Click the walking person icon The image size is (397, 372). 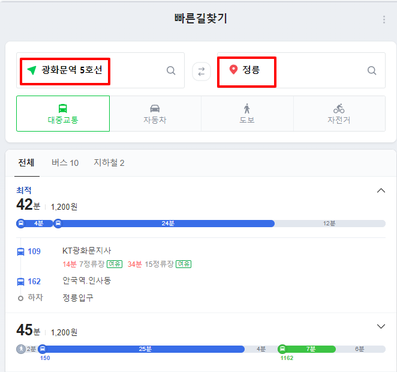247,108
